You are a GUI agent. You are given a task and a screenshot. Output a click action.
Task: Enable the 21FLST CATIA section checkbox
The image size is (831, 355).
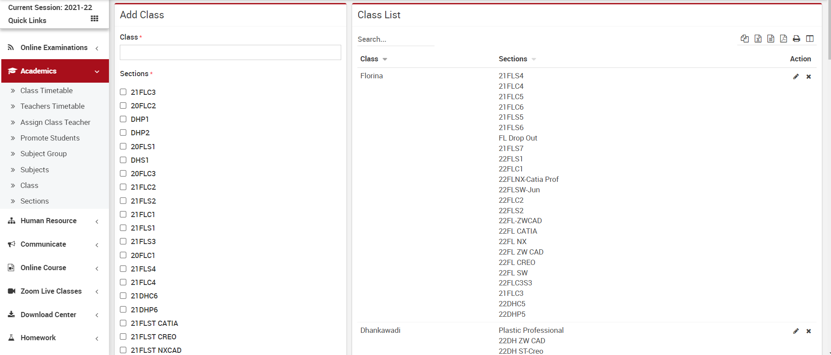(123, 323)
